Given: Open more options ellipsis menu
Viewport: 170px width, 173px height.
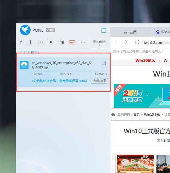Looking at the screenshot, I should [83, 42].
